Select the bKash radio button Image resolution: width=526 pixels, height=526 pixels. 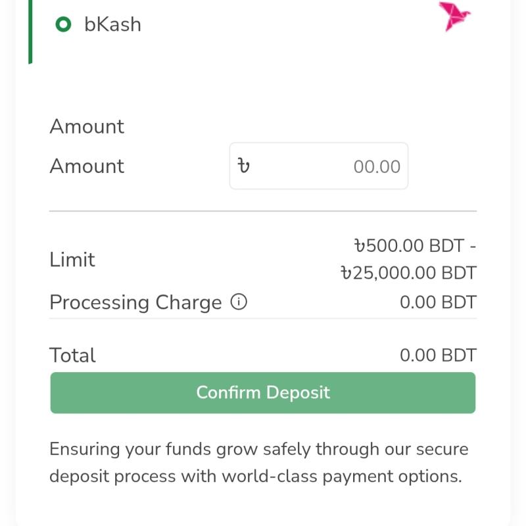pyautogui.click(x=63, y=24)
